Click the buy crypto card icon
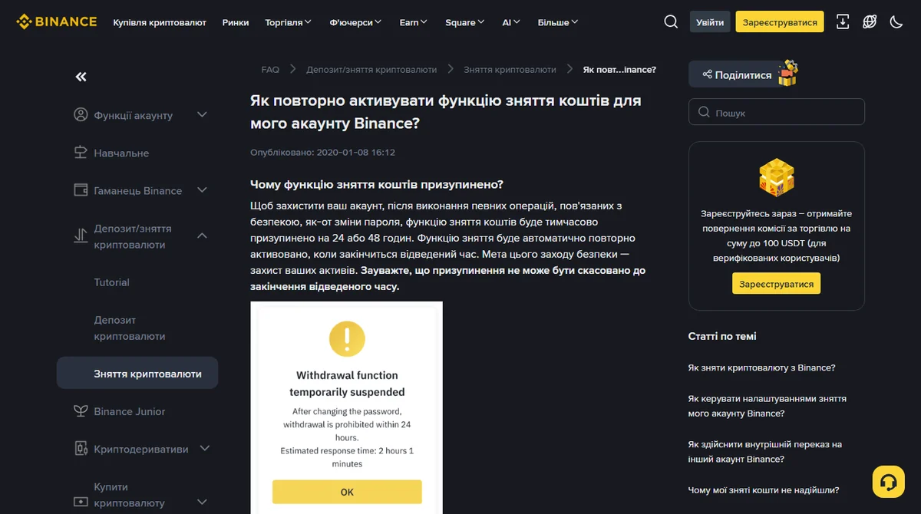The width and height of the screenshot is (921, 514). [x=81, y=502]
